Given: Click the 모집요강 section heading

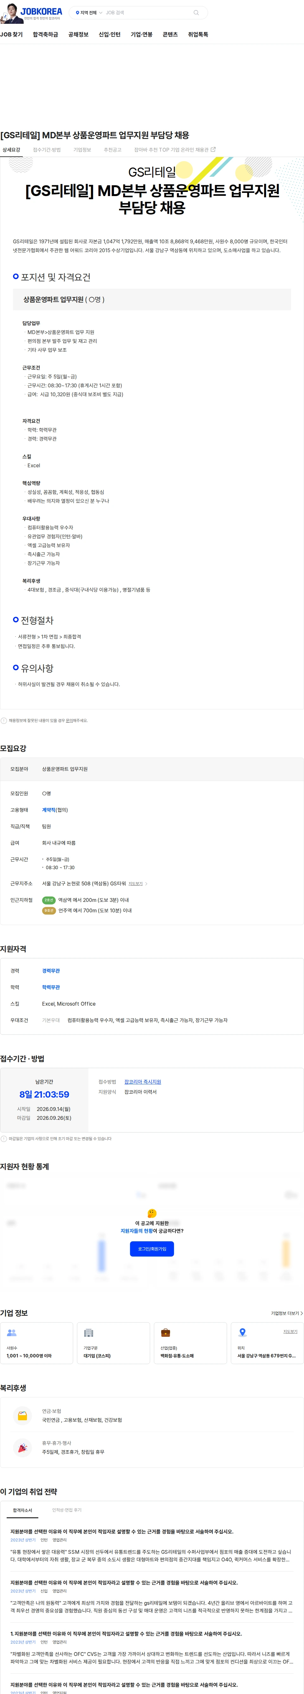Looking at the screenshot, I should pos(13,748).
